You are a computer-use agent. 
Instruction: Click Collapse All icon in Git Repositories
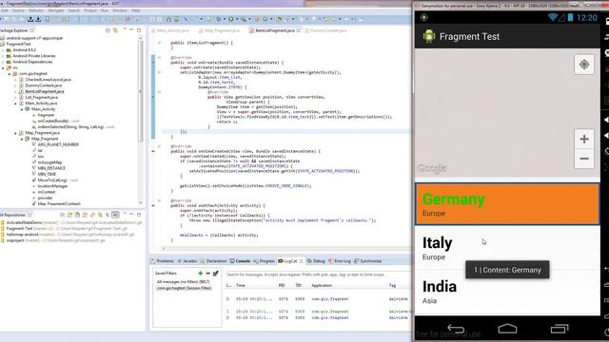pyautogui.click(x=62, y=215)
